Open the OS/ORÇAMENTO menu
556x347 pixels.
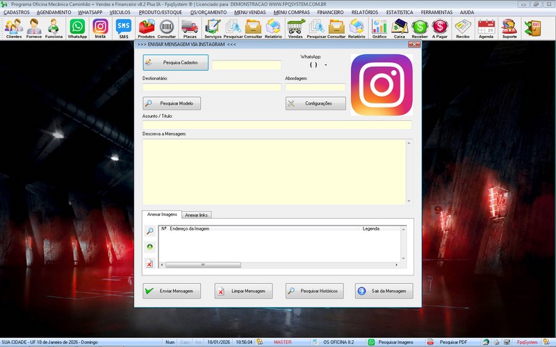[208, 12]
